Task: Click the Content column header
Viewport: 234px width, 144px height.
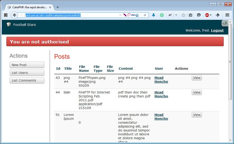Action: [126, 69]
